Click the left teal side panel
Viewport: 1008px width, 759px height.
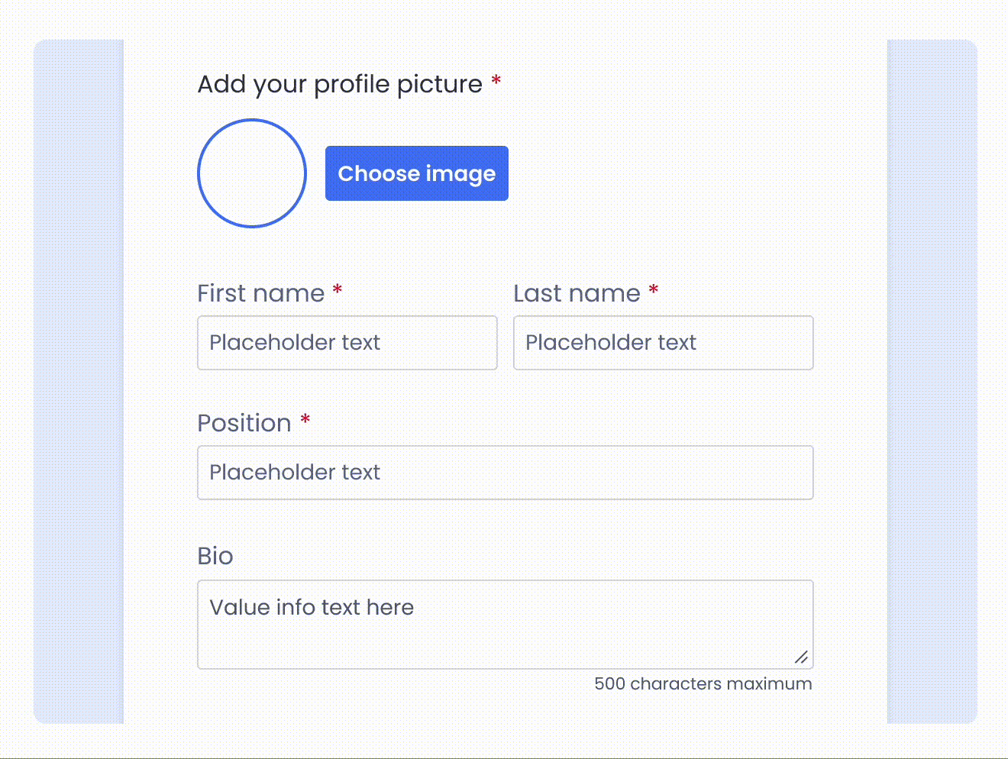click(x=78, y=382)
